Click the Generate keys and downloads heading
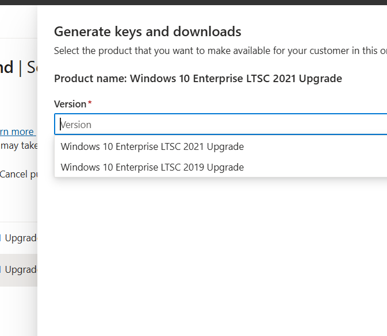 [x=147, y=32]
